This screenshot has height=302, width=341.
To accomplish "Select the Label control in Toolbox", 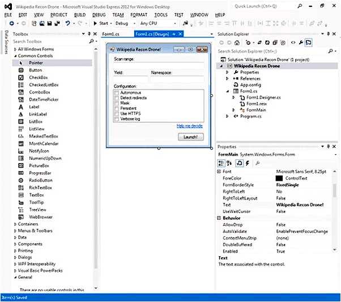I will (34, 107).
